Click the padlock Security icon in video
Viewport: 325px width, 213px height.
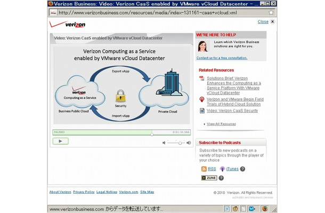click(x=120, y=96)
